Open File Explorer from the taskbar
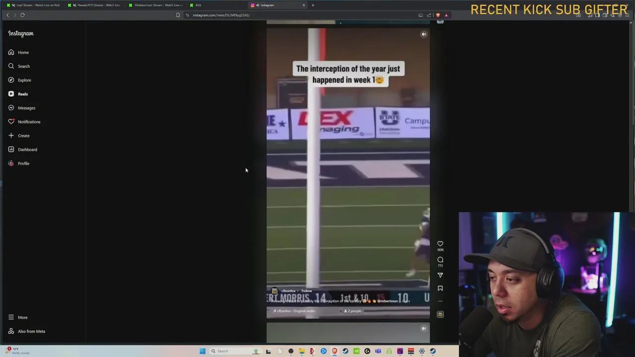The width and height of the screenshot is (635, 357). [302, 351]
